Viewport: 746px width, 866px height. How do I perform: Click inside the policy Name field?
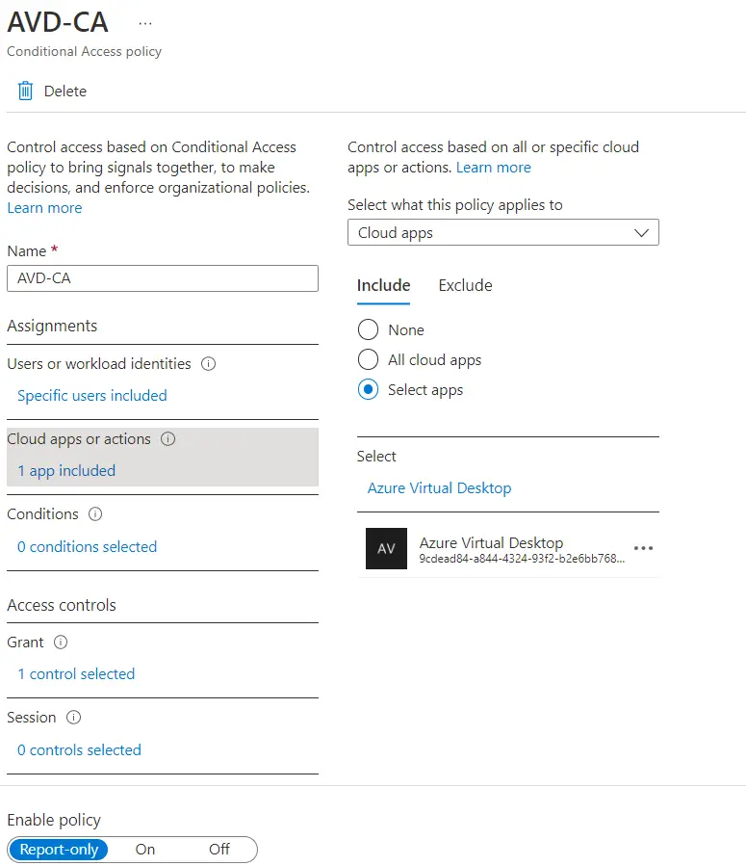pyautogui.click(x=162, y=278)
